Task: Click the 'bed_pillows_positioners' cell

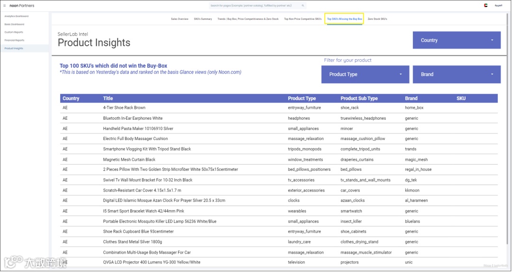Action: tap(309, 169)
